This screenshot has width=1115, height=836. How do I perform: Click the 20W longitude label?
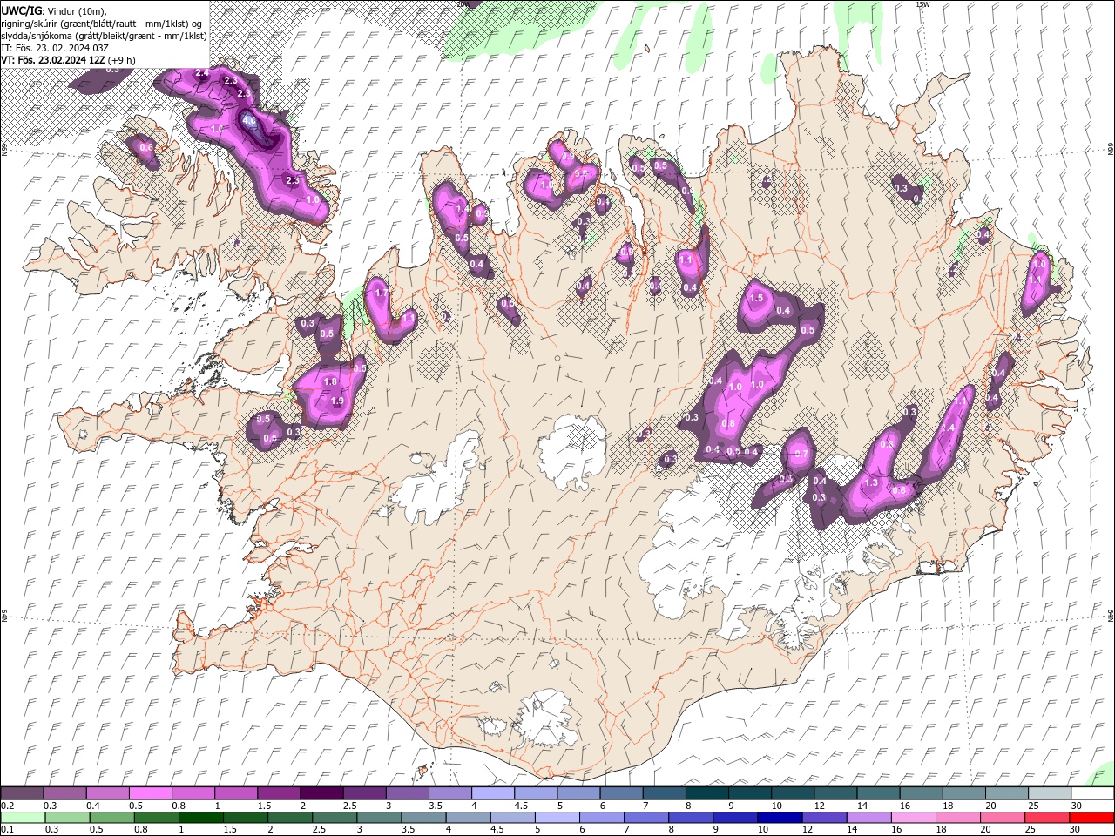463,3
